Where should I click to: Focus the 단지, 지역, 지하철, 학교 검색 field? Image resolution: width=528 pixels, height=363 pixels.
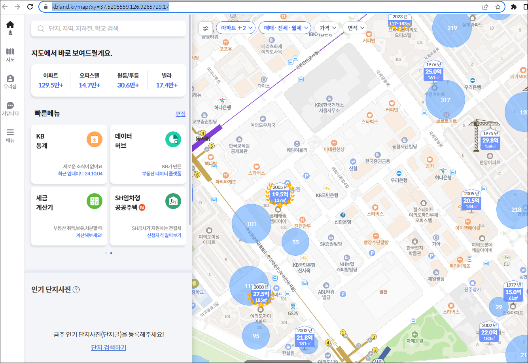click(108, 29)
